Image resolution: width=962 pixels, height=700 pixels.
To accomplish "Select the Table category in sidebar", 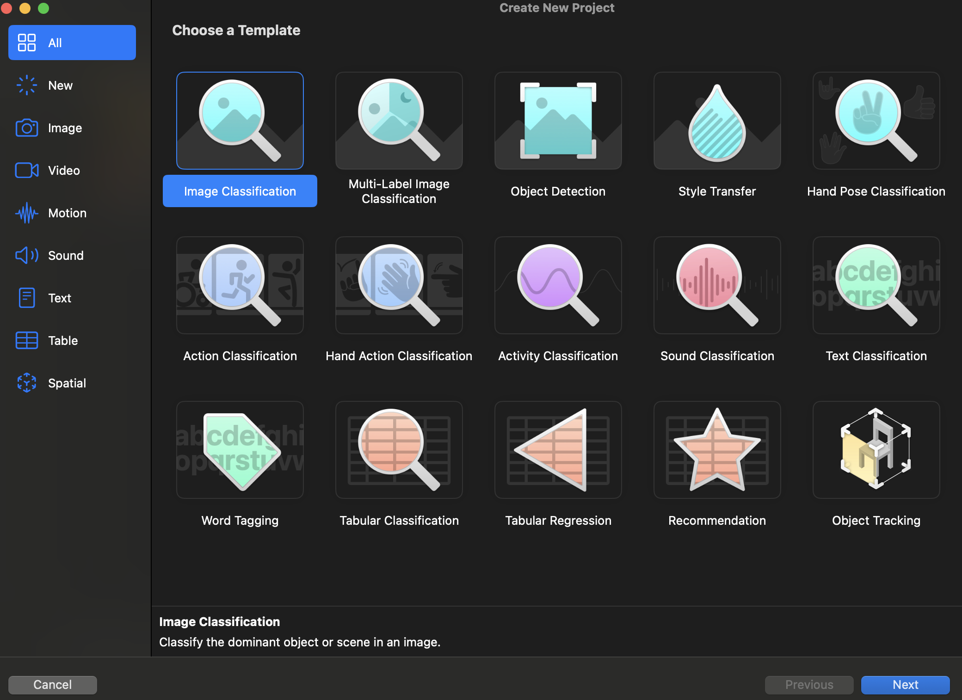I will click(63, 341).
